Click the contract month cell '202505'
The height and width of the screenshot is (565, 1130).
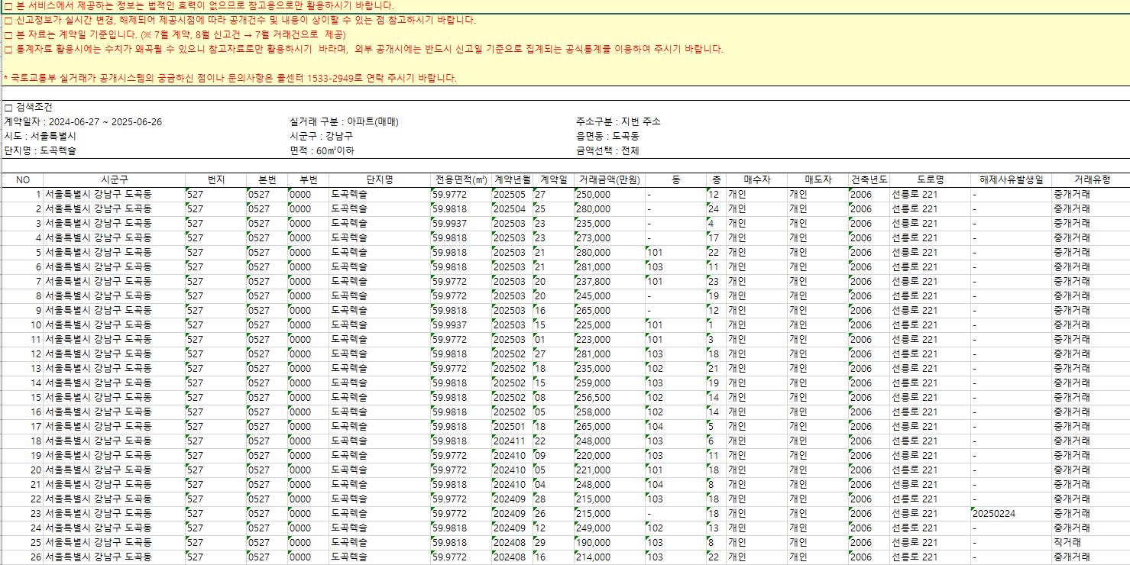coord(512,195)
